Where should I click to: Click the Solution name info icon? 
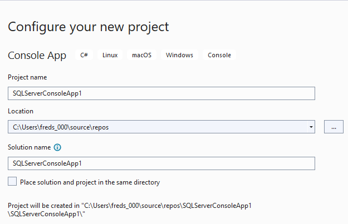(x=57, y=147)
